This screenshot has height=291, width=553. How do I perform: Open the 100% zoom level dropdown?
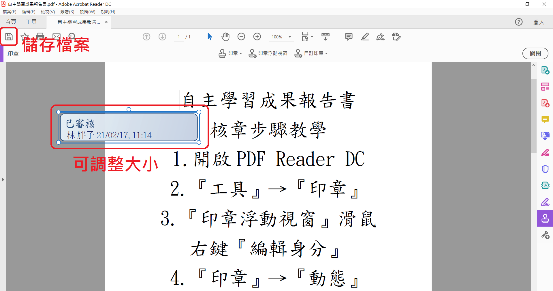click(281, 37)
